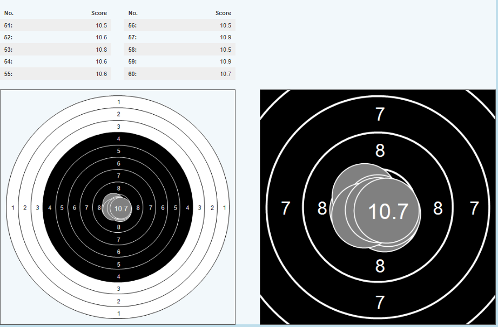Select shot number 59 row label
Screen dimensions: 498x327
click(x=132, y=61)
